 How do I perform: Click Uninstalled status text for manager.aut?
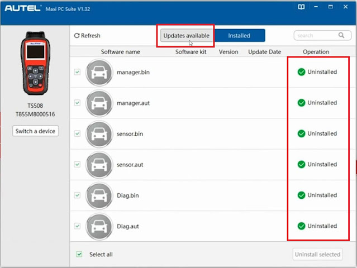pyautogui.click(x=322, y=103)
